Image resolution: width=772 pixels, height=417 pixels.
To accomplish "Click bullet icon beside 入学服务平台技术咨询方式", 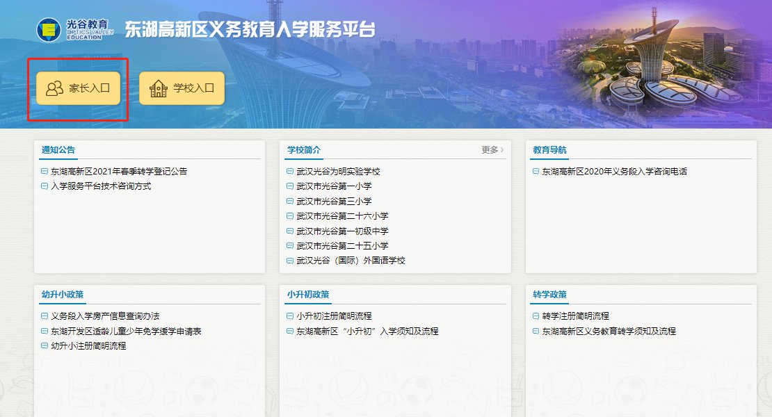I will 45,186.
